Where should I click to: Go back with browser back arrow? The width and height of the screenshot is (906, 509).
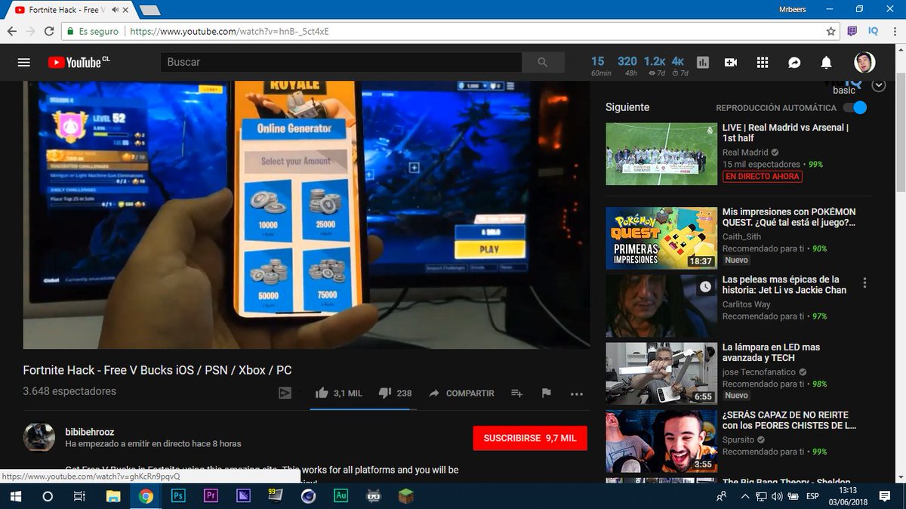pos(11,32)
